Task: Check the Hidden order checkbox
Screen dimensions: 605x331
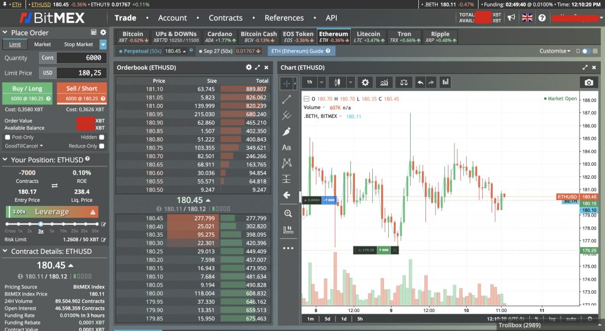Action: point(102,137)
